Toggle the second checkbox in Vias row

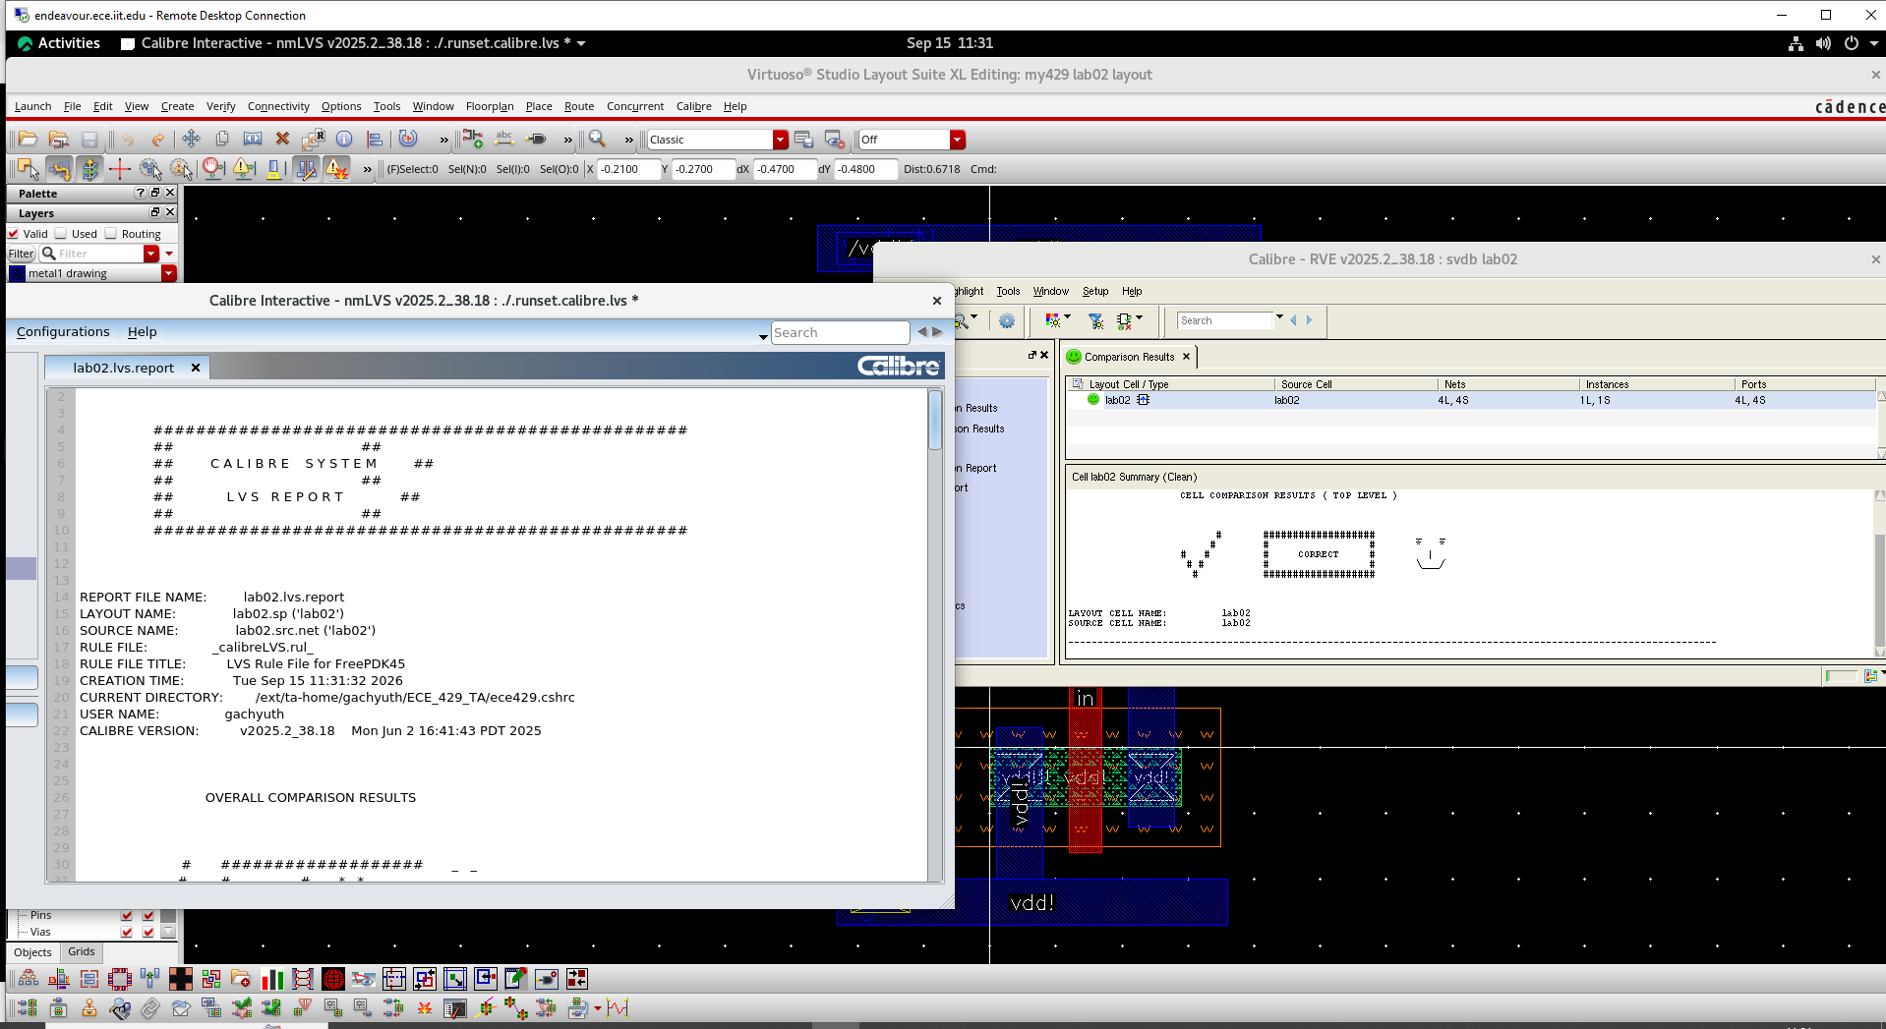pos(148,932)
